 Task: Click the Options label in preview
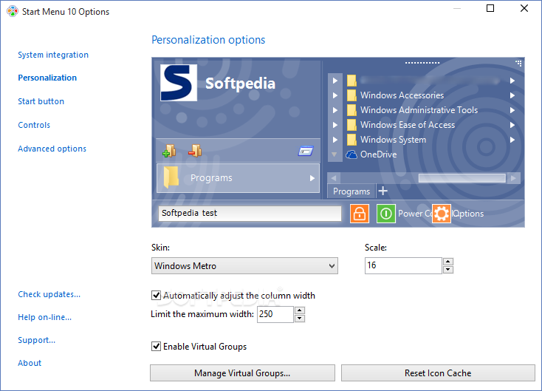[467, 214]
